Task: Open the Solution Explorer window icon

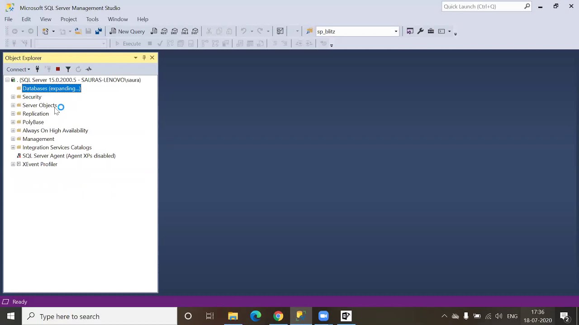Action: [410, 31]
